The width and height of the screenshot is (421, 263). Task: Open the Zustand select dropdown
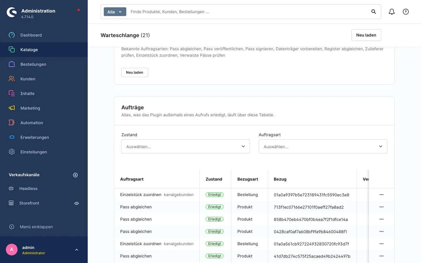[186, 146]
